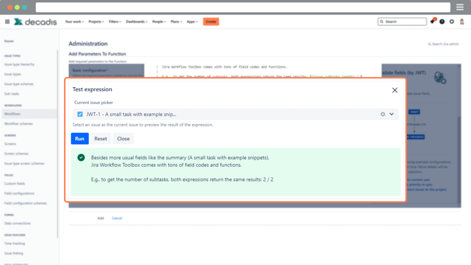This screenshot has width=471, height=265.
Task: Click the Close button in dialog
Action: click(123, 139)
